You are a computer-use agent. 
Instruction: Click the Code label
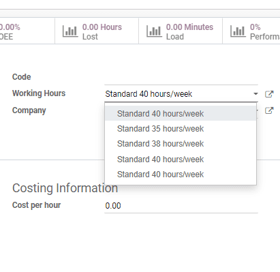coord(22,77)
